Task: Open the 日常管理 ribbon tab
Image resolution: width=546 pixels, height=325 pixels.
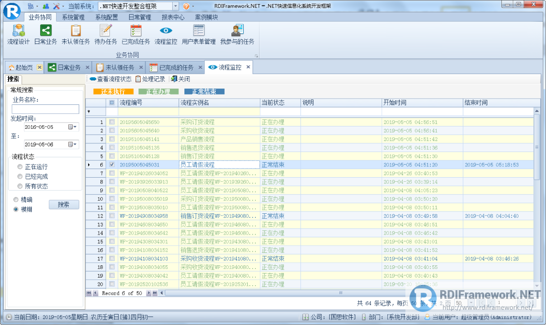Action: click(x=140, y=17)
